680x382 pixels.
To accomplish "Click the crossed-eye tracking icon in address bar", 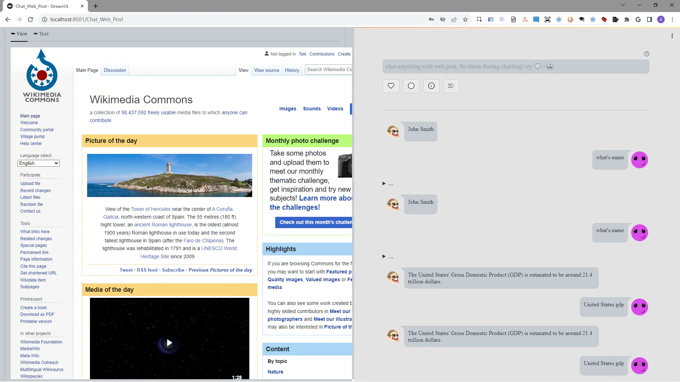I will 443,19.
